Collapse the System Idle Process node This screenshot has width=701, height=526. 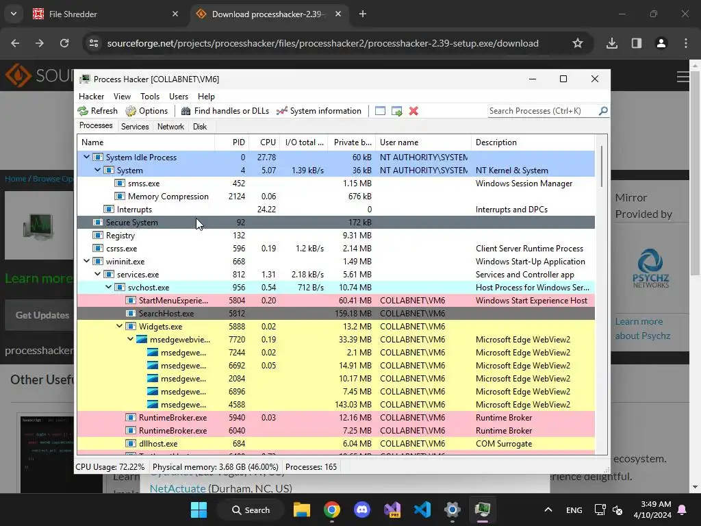[x=87, y=157]
